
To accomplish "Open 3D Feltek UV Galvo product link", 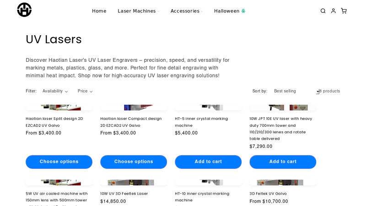I will 268,194.
